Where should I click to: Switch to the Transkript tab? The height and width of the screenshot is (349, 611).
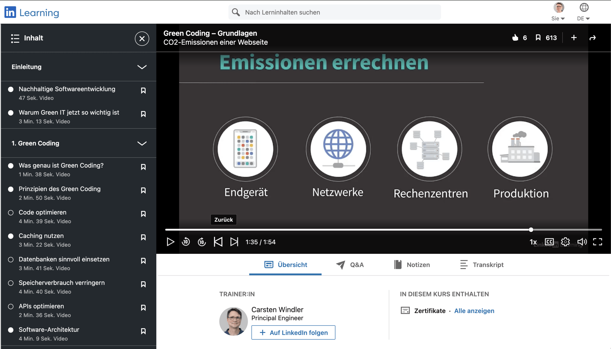pos(482,265)
